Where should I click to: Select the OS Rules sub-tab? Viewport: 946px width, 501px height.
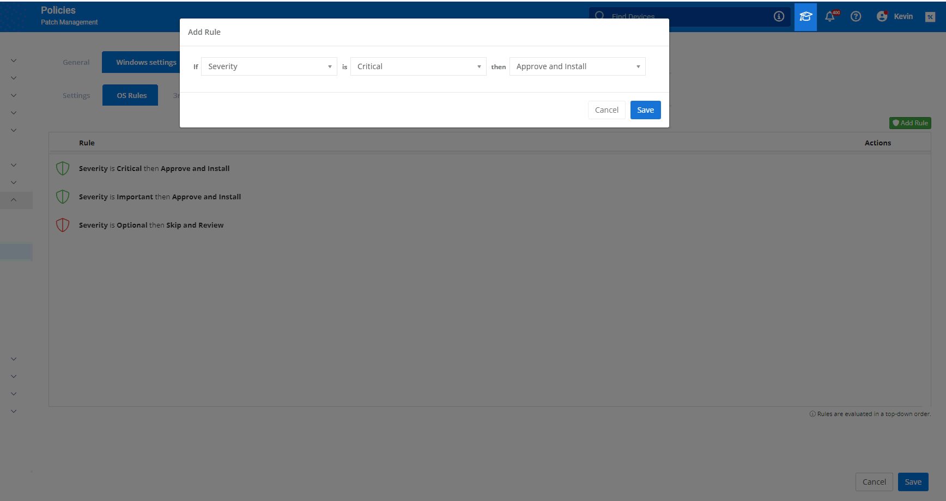(131, 95)
